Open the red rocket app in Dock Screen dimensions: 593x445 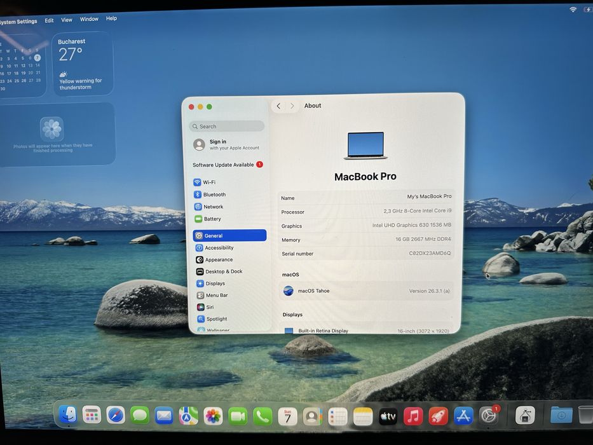click(x=438, y=416)
